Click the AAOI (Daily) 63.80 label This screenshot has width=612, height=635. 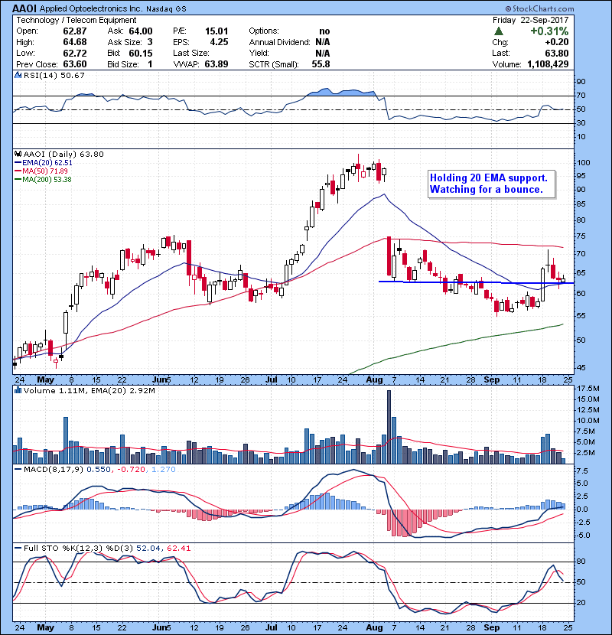click(63, 154)
